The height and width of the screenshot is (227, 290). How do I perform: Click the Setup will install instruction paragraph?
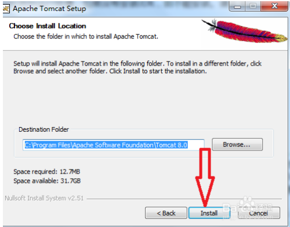point(137,67)
